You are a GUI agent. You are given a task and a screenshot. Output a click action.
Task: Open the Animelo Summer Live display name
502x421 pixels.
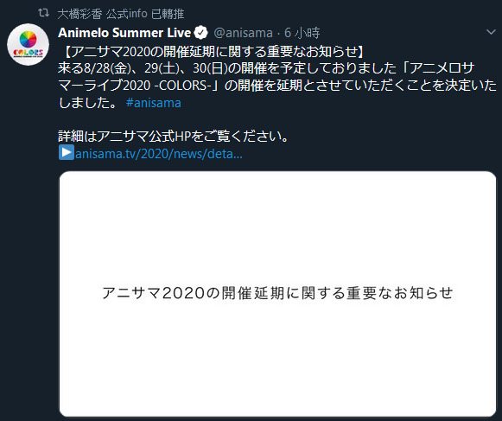click(x=124, y=33)
